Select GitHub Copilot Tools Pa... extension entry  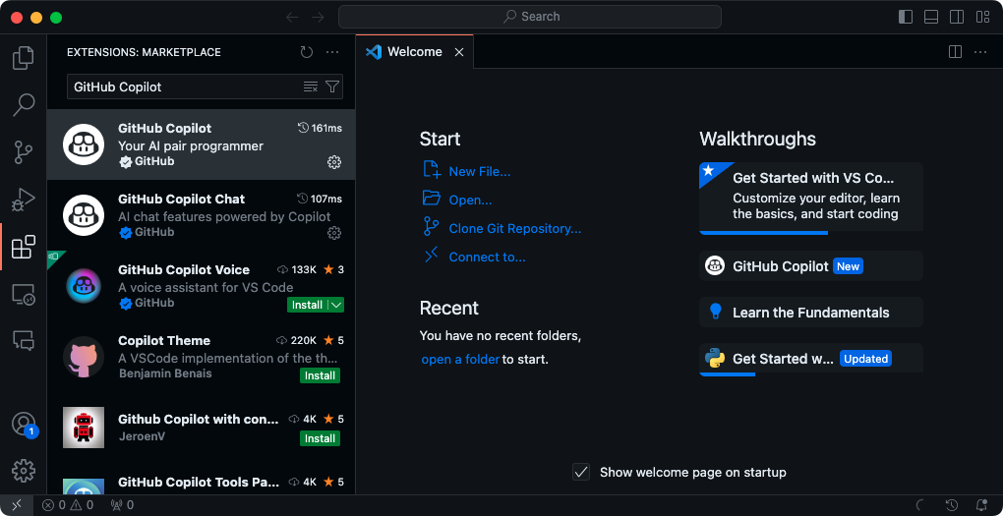(x=201, y=479)
